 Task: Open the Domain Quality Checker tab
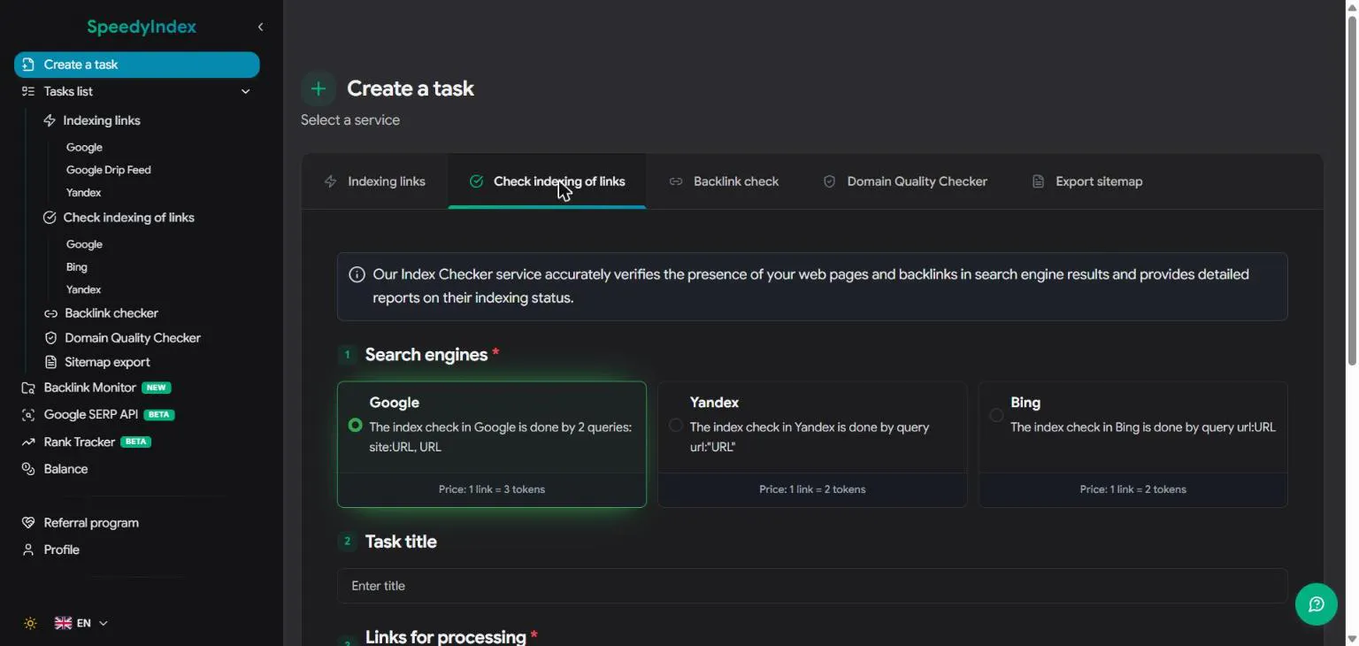click(x=905, y=181)
